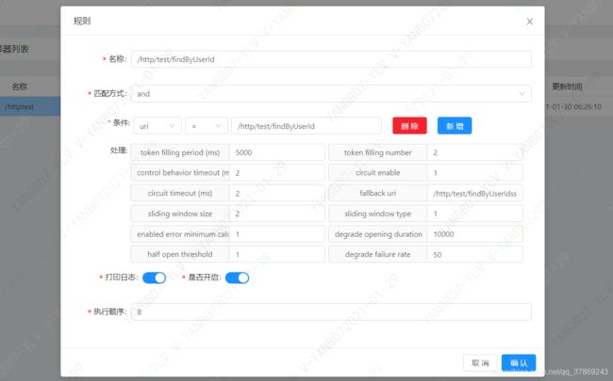Click the fallback uri label
The image size is (613, 381).
point(377,193)
